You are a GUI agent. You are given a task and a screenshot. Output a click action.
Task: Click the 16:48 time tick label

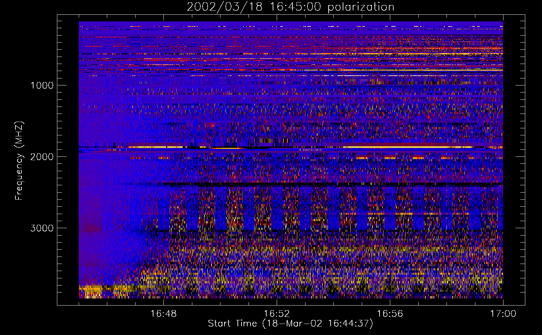pyautogui.click(x=163, y=314)
